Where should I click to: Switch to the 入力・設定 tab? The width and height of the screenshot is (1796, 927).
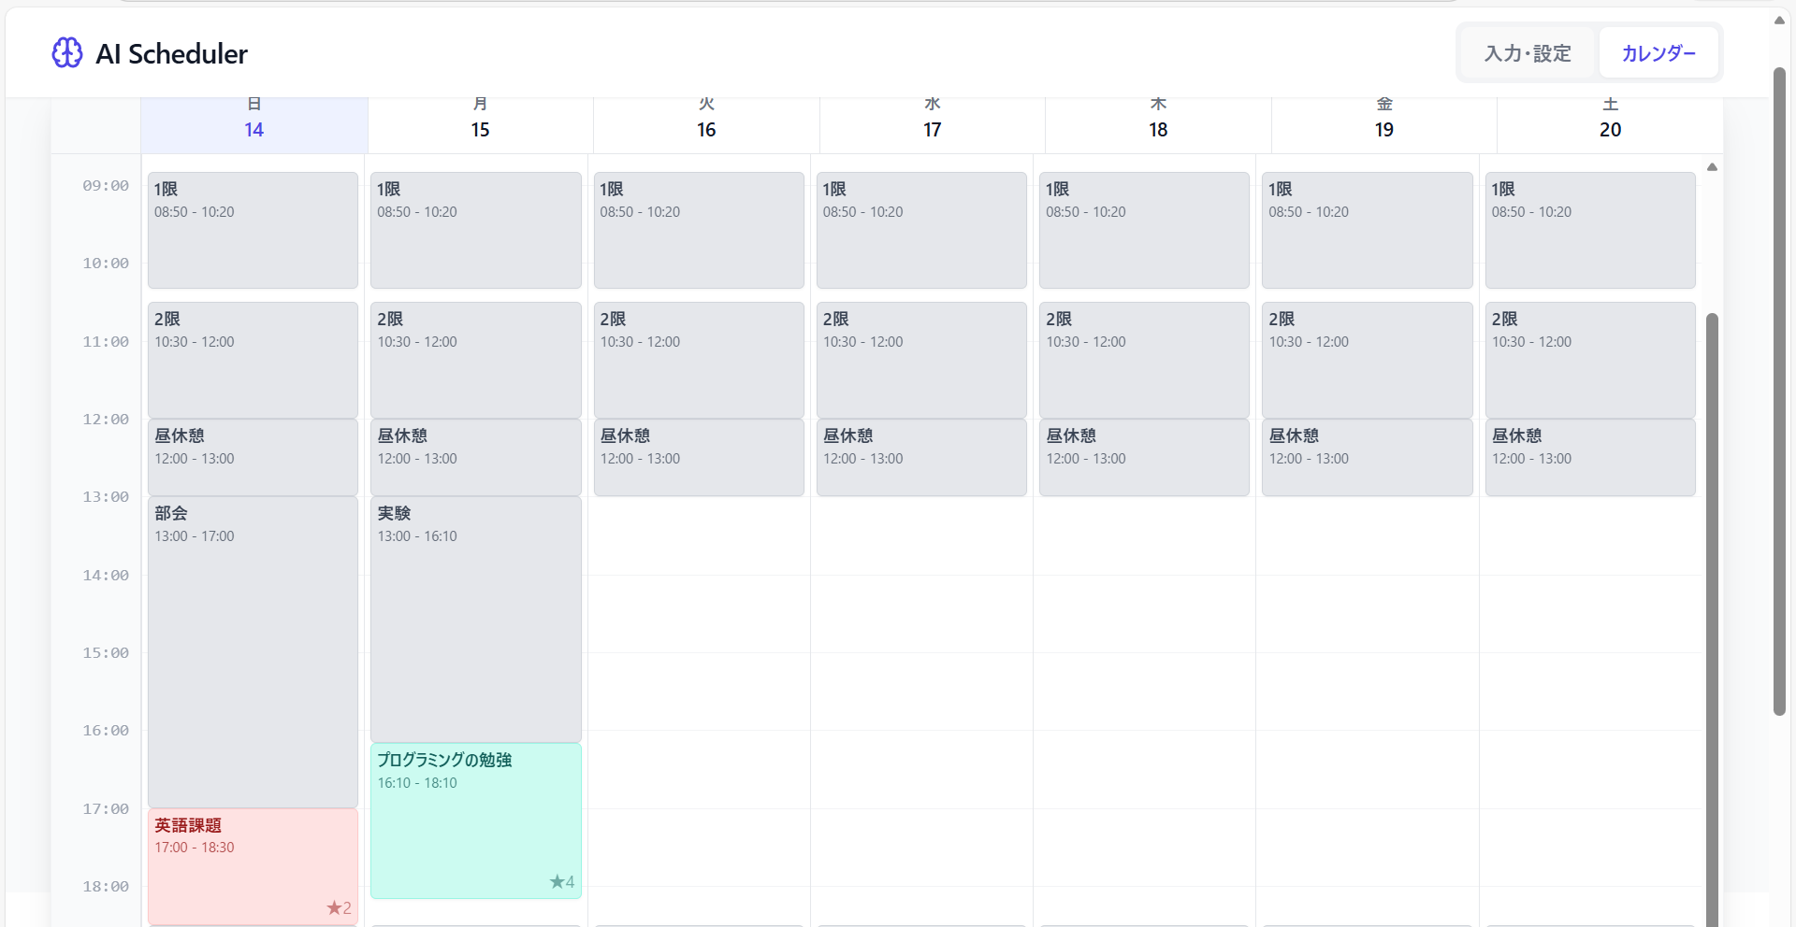(1527, 53)
